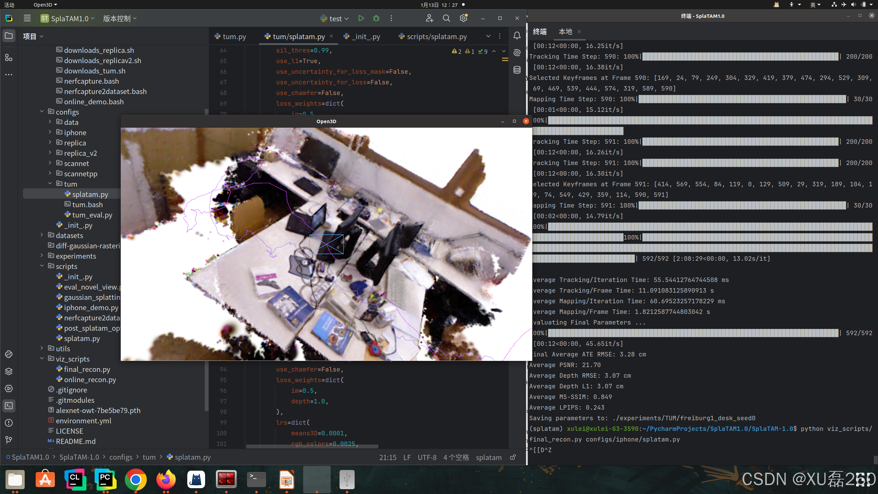This screenshot has height=494, width=878.
Task: Start debugging using the bug icon
Action: (x=376, y=18)
